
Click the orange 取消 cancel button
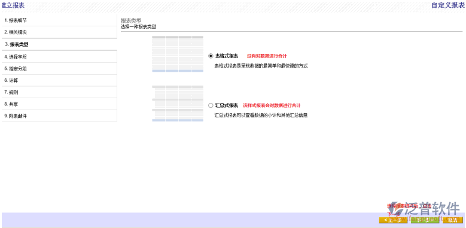point(452,220)
